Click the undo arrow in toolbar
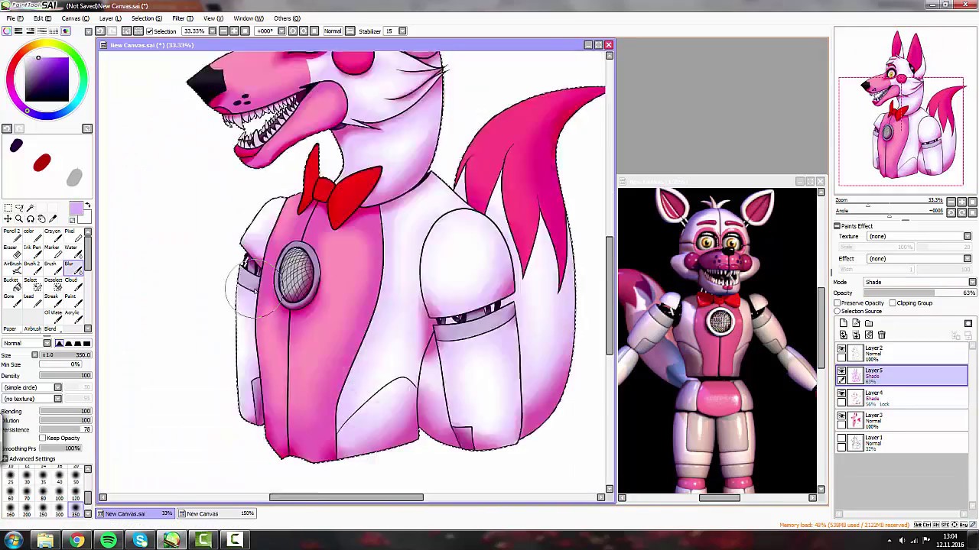979x550 pixels. pos(99,31)
